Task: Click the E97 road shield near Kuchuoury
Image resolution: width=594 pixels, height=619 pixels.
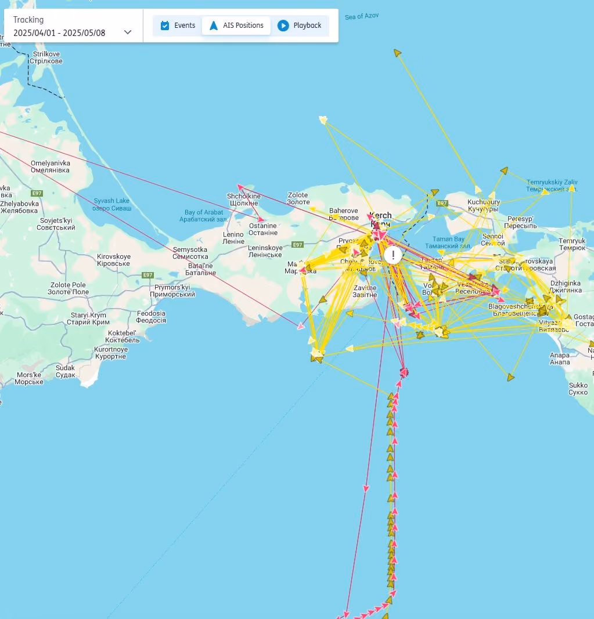Action: [x=442, y=203]
